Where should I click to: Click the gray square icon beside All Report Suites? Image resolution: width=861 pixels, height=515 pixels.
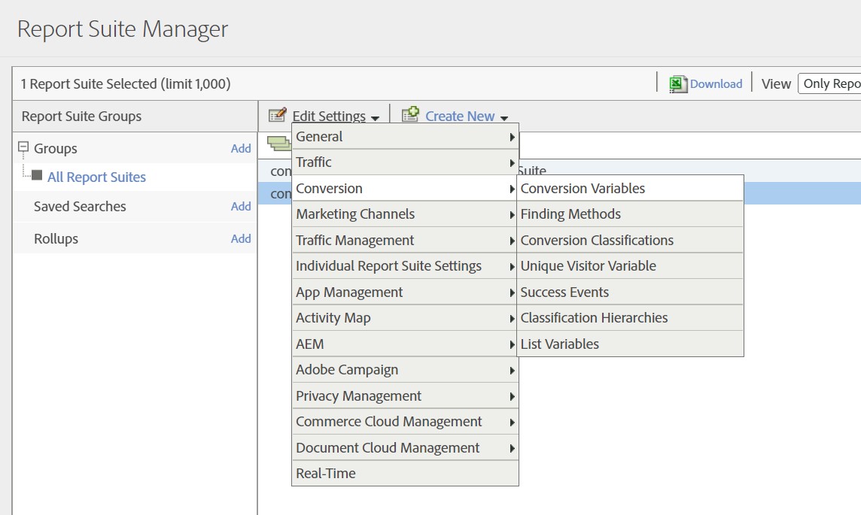tap(37, 176)
